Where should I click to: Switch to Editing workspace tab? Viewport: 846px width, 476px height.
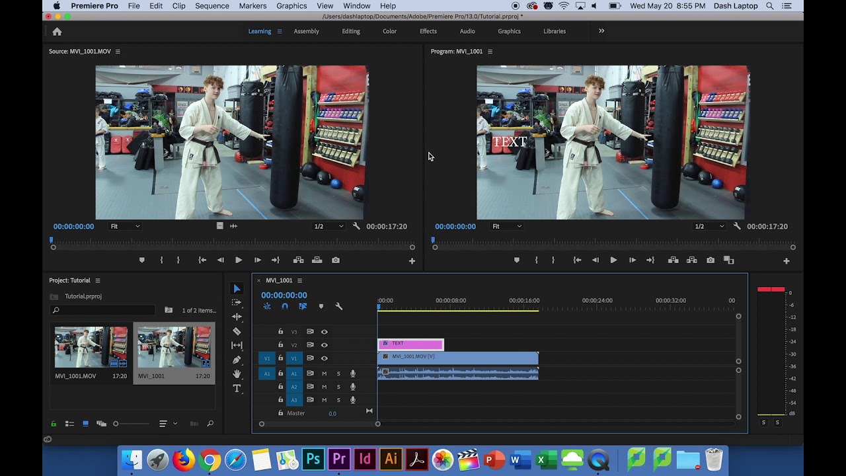tap(351, 31)
